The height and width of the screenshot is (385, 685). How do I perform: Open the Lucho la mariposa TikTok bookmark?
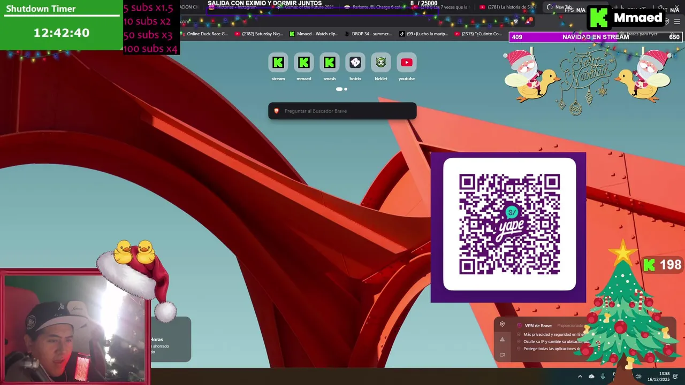click(x=424, y=34)
